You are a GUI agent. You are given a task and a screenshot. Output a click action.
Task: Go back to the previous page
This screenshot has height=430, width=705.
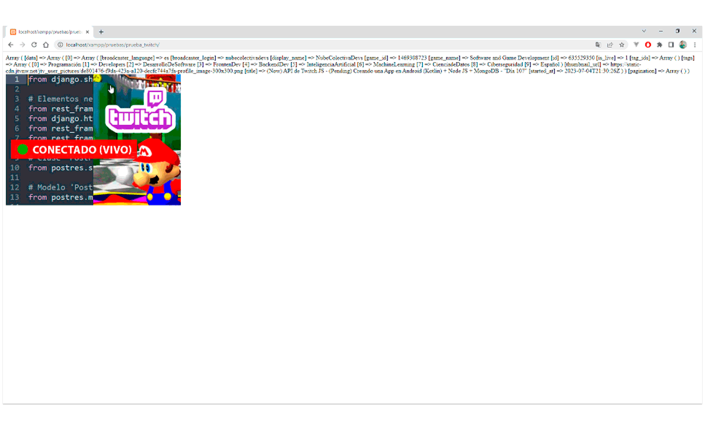11,44
